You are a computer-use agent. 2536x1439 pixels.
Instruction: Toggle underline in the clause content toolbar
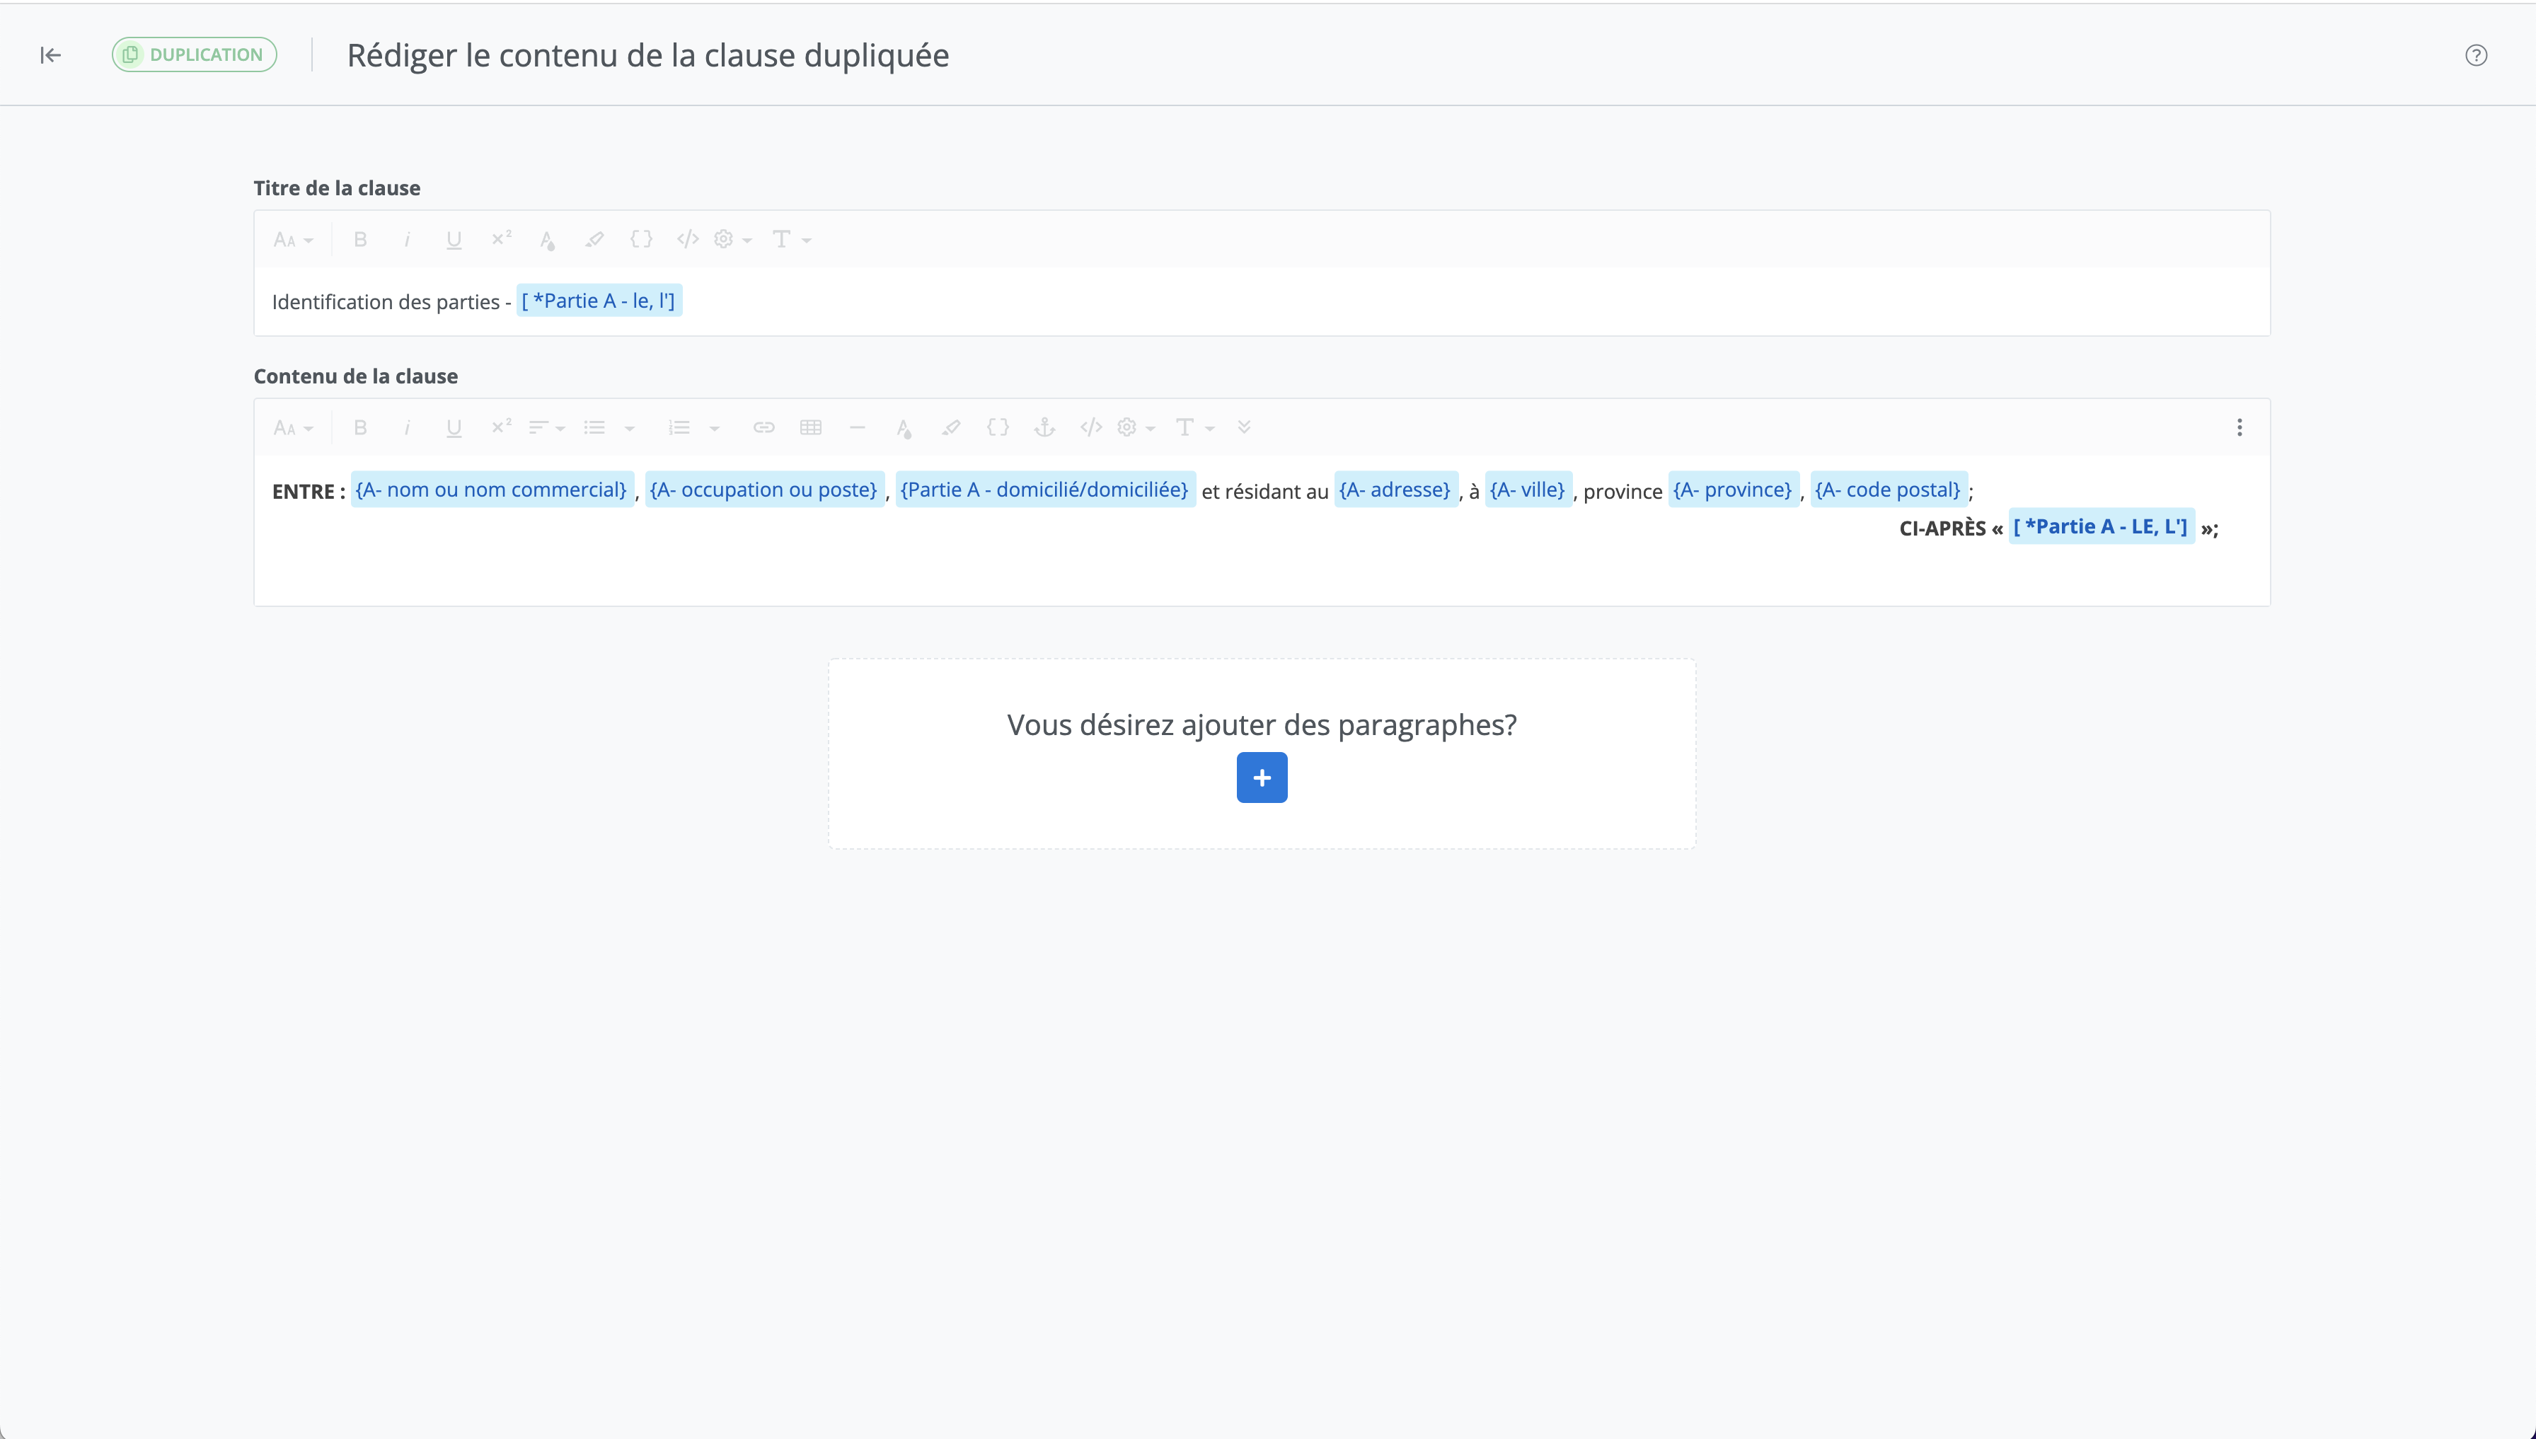tap(454, 428)
